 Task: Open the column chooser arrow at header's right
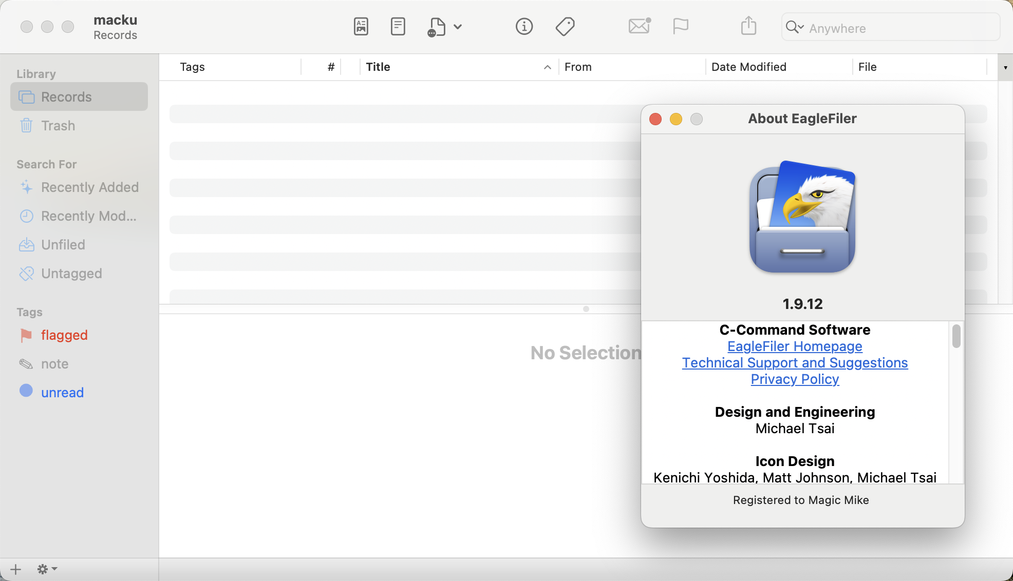point(1005,67)
